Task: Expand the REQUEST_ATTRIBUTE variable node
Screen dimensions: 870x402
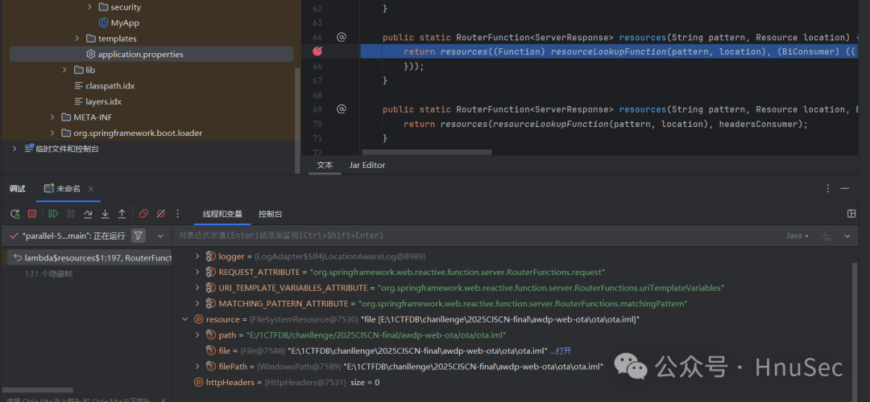Action: [x=197, y=272]
